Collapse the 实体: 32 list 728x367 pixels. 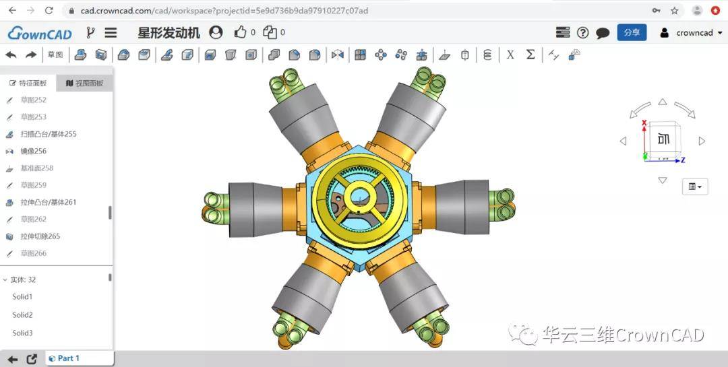tap(5, 279)
